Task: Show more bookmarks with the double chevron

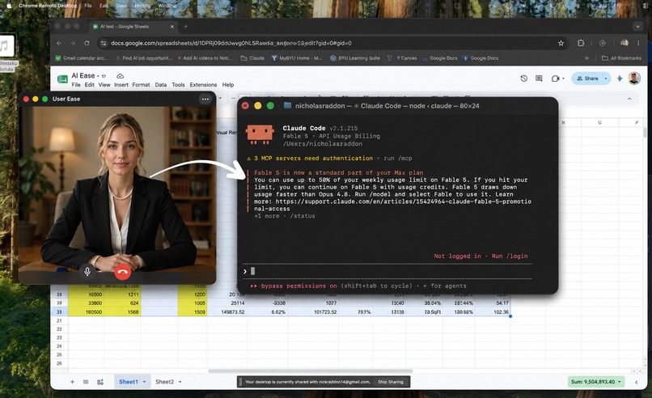Action: coord(586,58)
